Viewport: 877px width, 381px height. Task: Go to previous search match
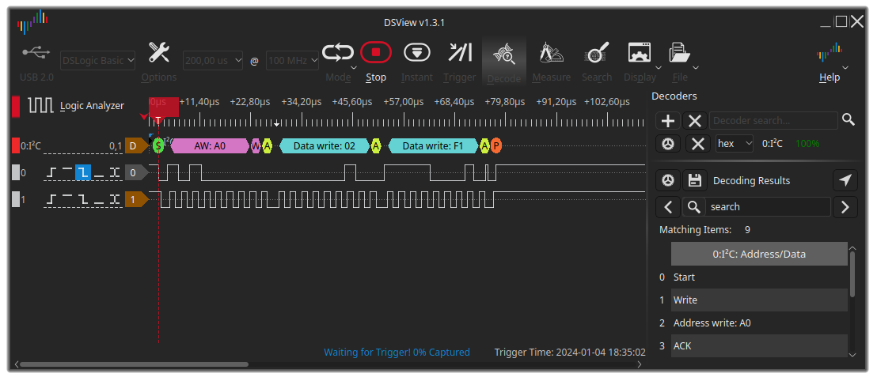click(668, 206)
